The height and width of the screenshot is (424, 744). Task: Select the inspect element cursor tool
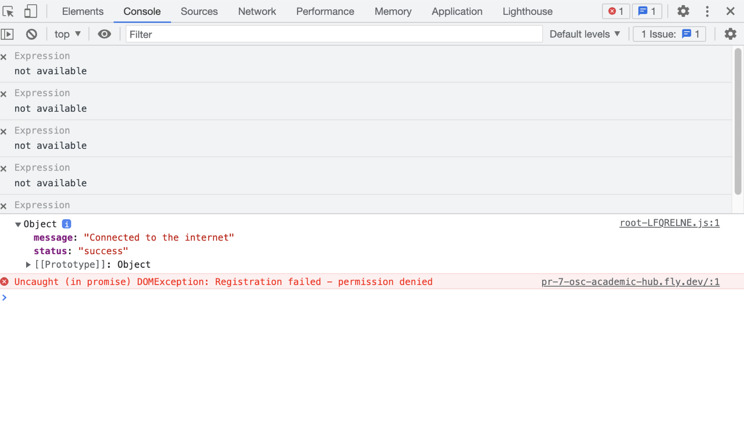[x=8, y=11]
